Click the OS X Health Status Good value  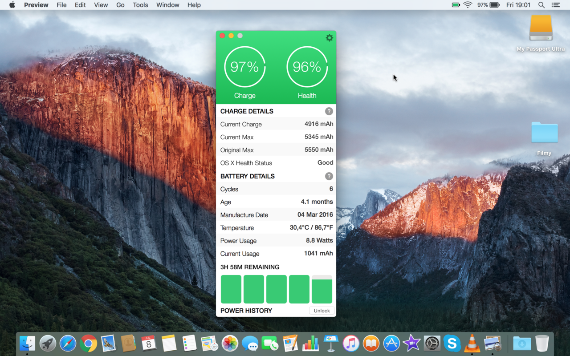[x=325, y=163]
